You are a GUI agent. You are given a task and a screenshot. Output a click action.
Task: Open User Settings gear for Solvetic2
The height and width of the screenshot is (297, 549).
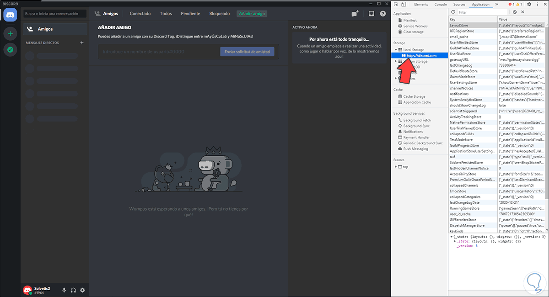pyautogui.click(x=82, y=290)
